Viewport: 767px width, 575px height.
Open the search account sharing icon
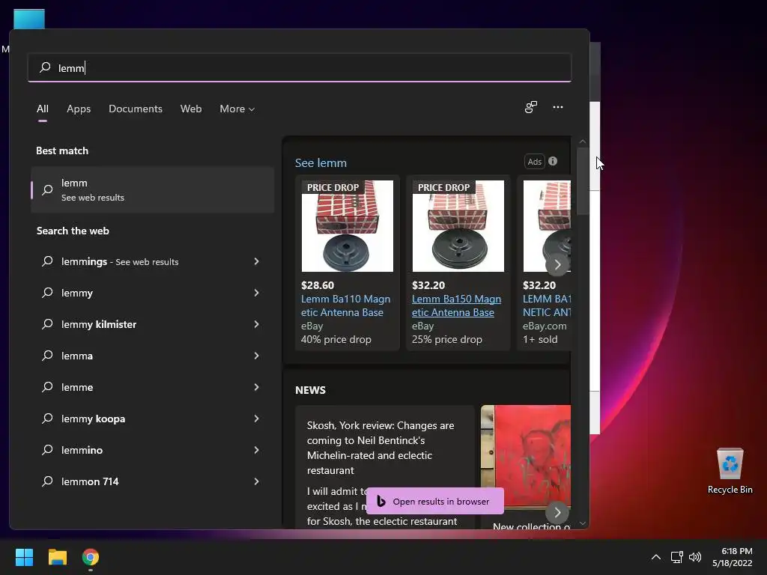531,107
